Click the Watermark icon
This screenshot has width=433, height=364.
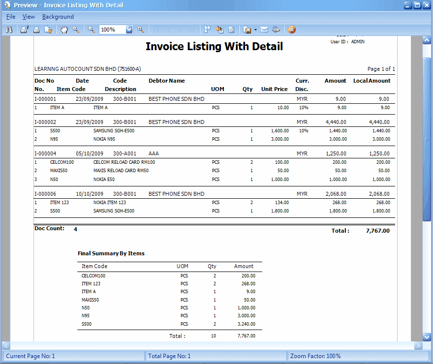click(x=231, y=30)
